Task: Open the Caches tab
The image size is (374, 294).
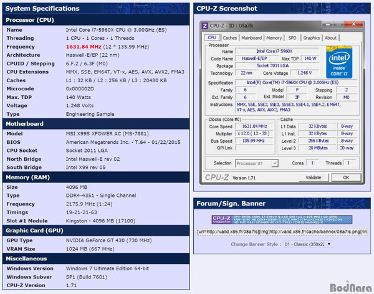Action: tap(229, 37)
